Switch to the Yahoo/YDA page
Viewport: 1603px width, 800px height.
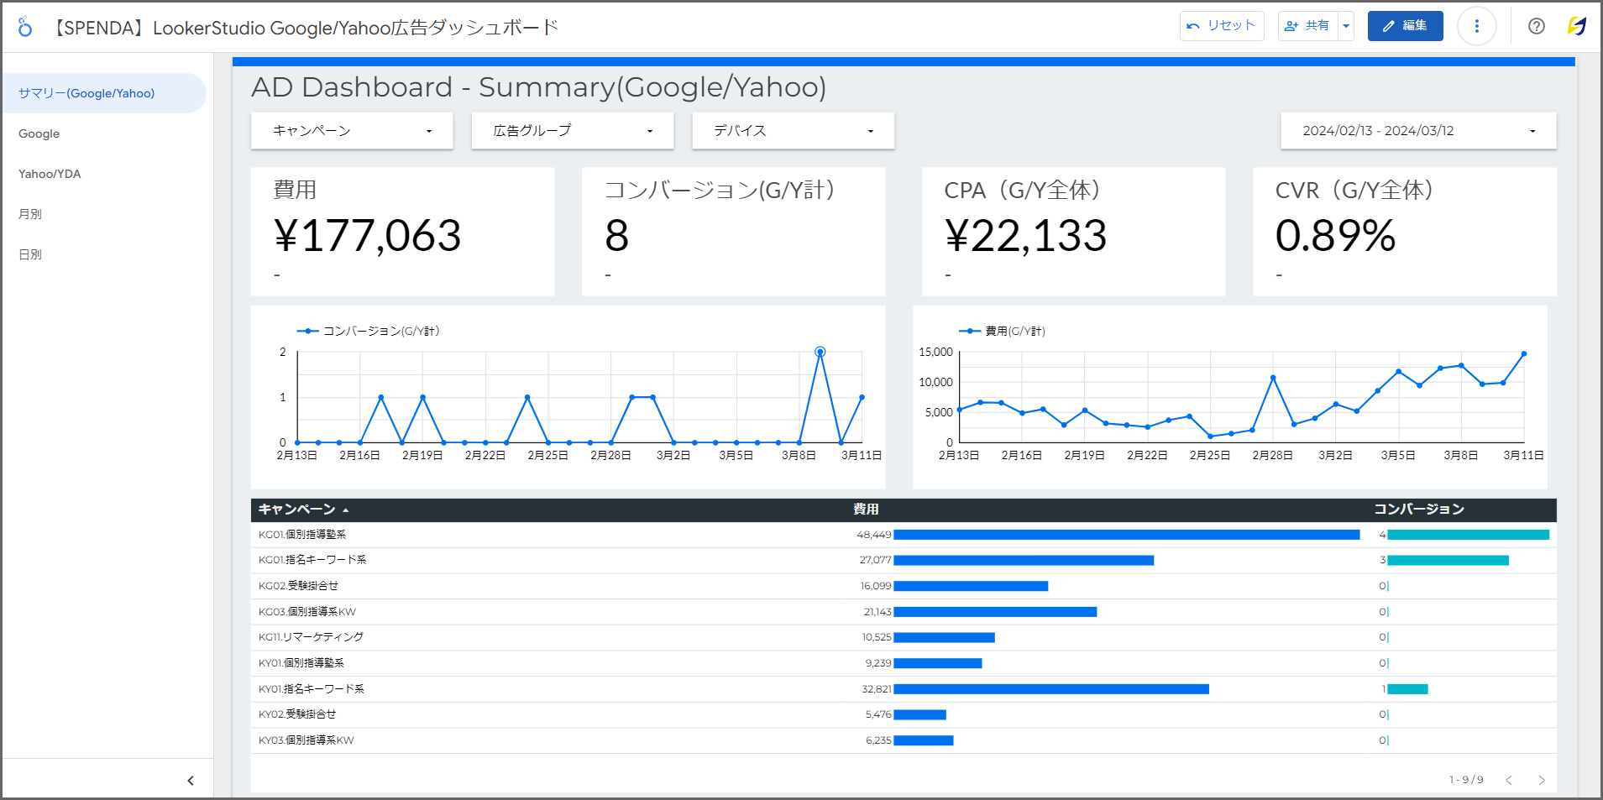click(50, 174)
